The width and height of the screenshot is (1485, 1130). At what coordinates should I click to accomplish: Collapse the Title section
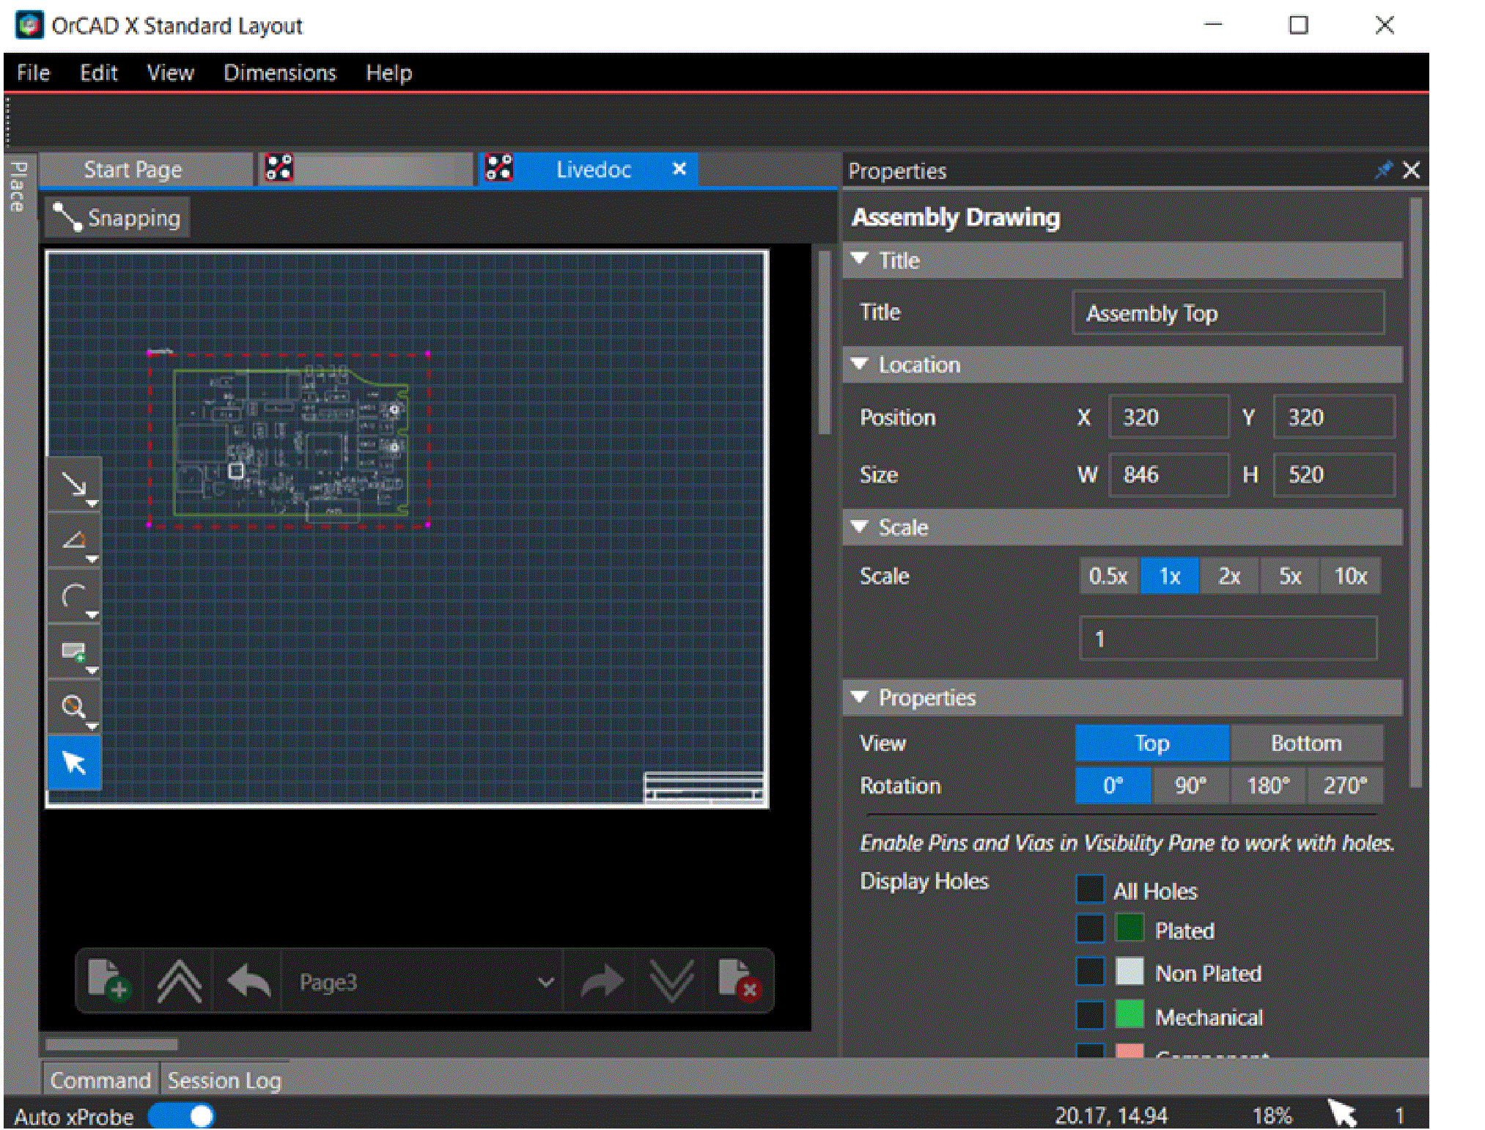(861, 259)
